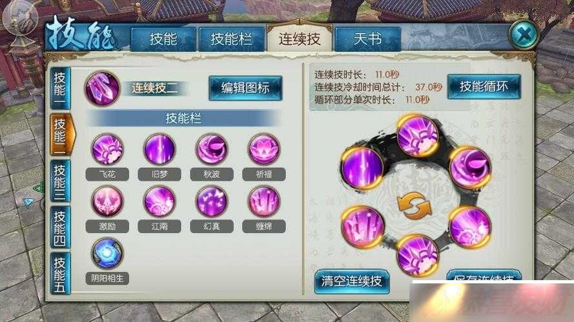Image resolution: width=574 pixels, height=322 pixels.
Task: Pick the 缠绵 skill icon
Action: (x=263, y=201)
